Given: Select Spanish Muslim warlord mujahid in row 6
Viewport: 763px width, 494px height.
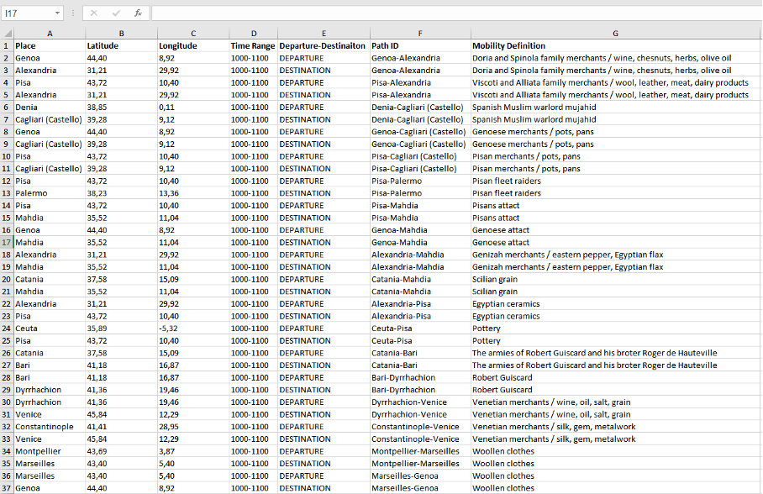Looking at the screenshot, I should coord(615,107).
